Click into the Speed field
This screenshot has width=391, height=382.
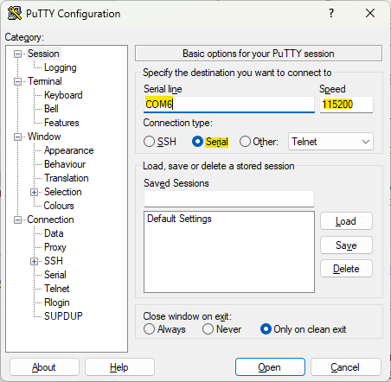[346, 105]
